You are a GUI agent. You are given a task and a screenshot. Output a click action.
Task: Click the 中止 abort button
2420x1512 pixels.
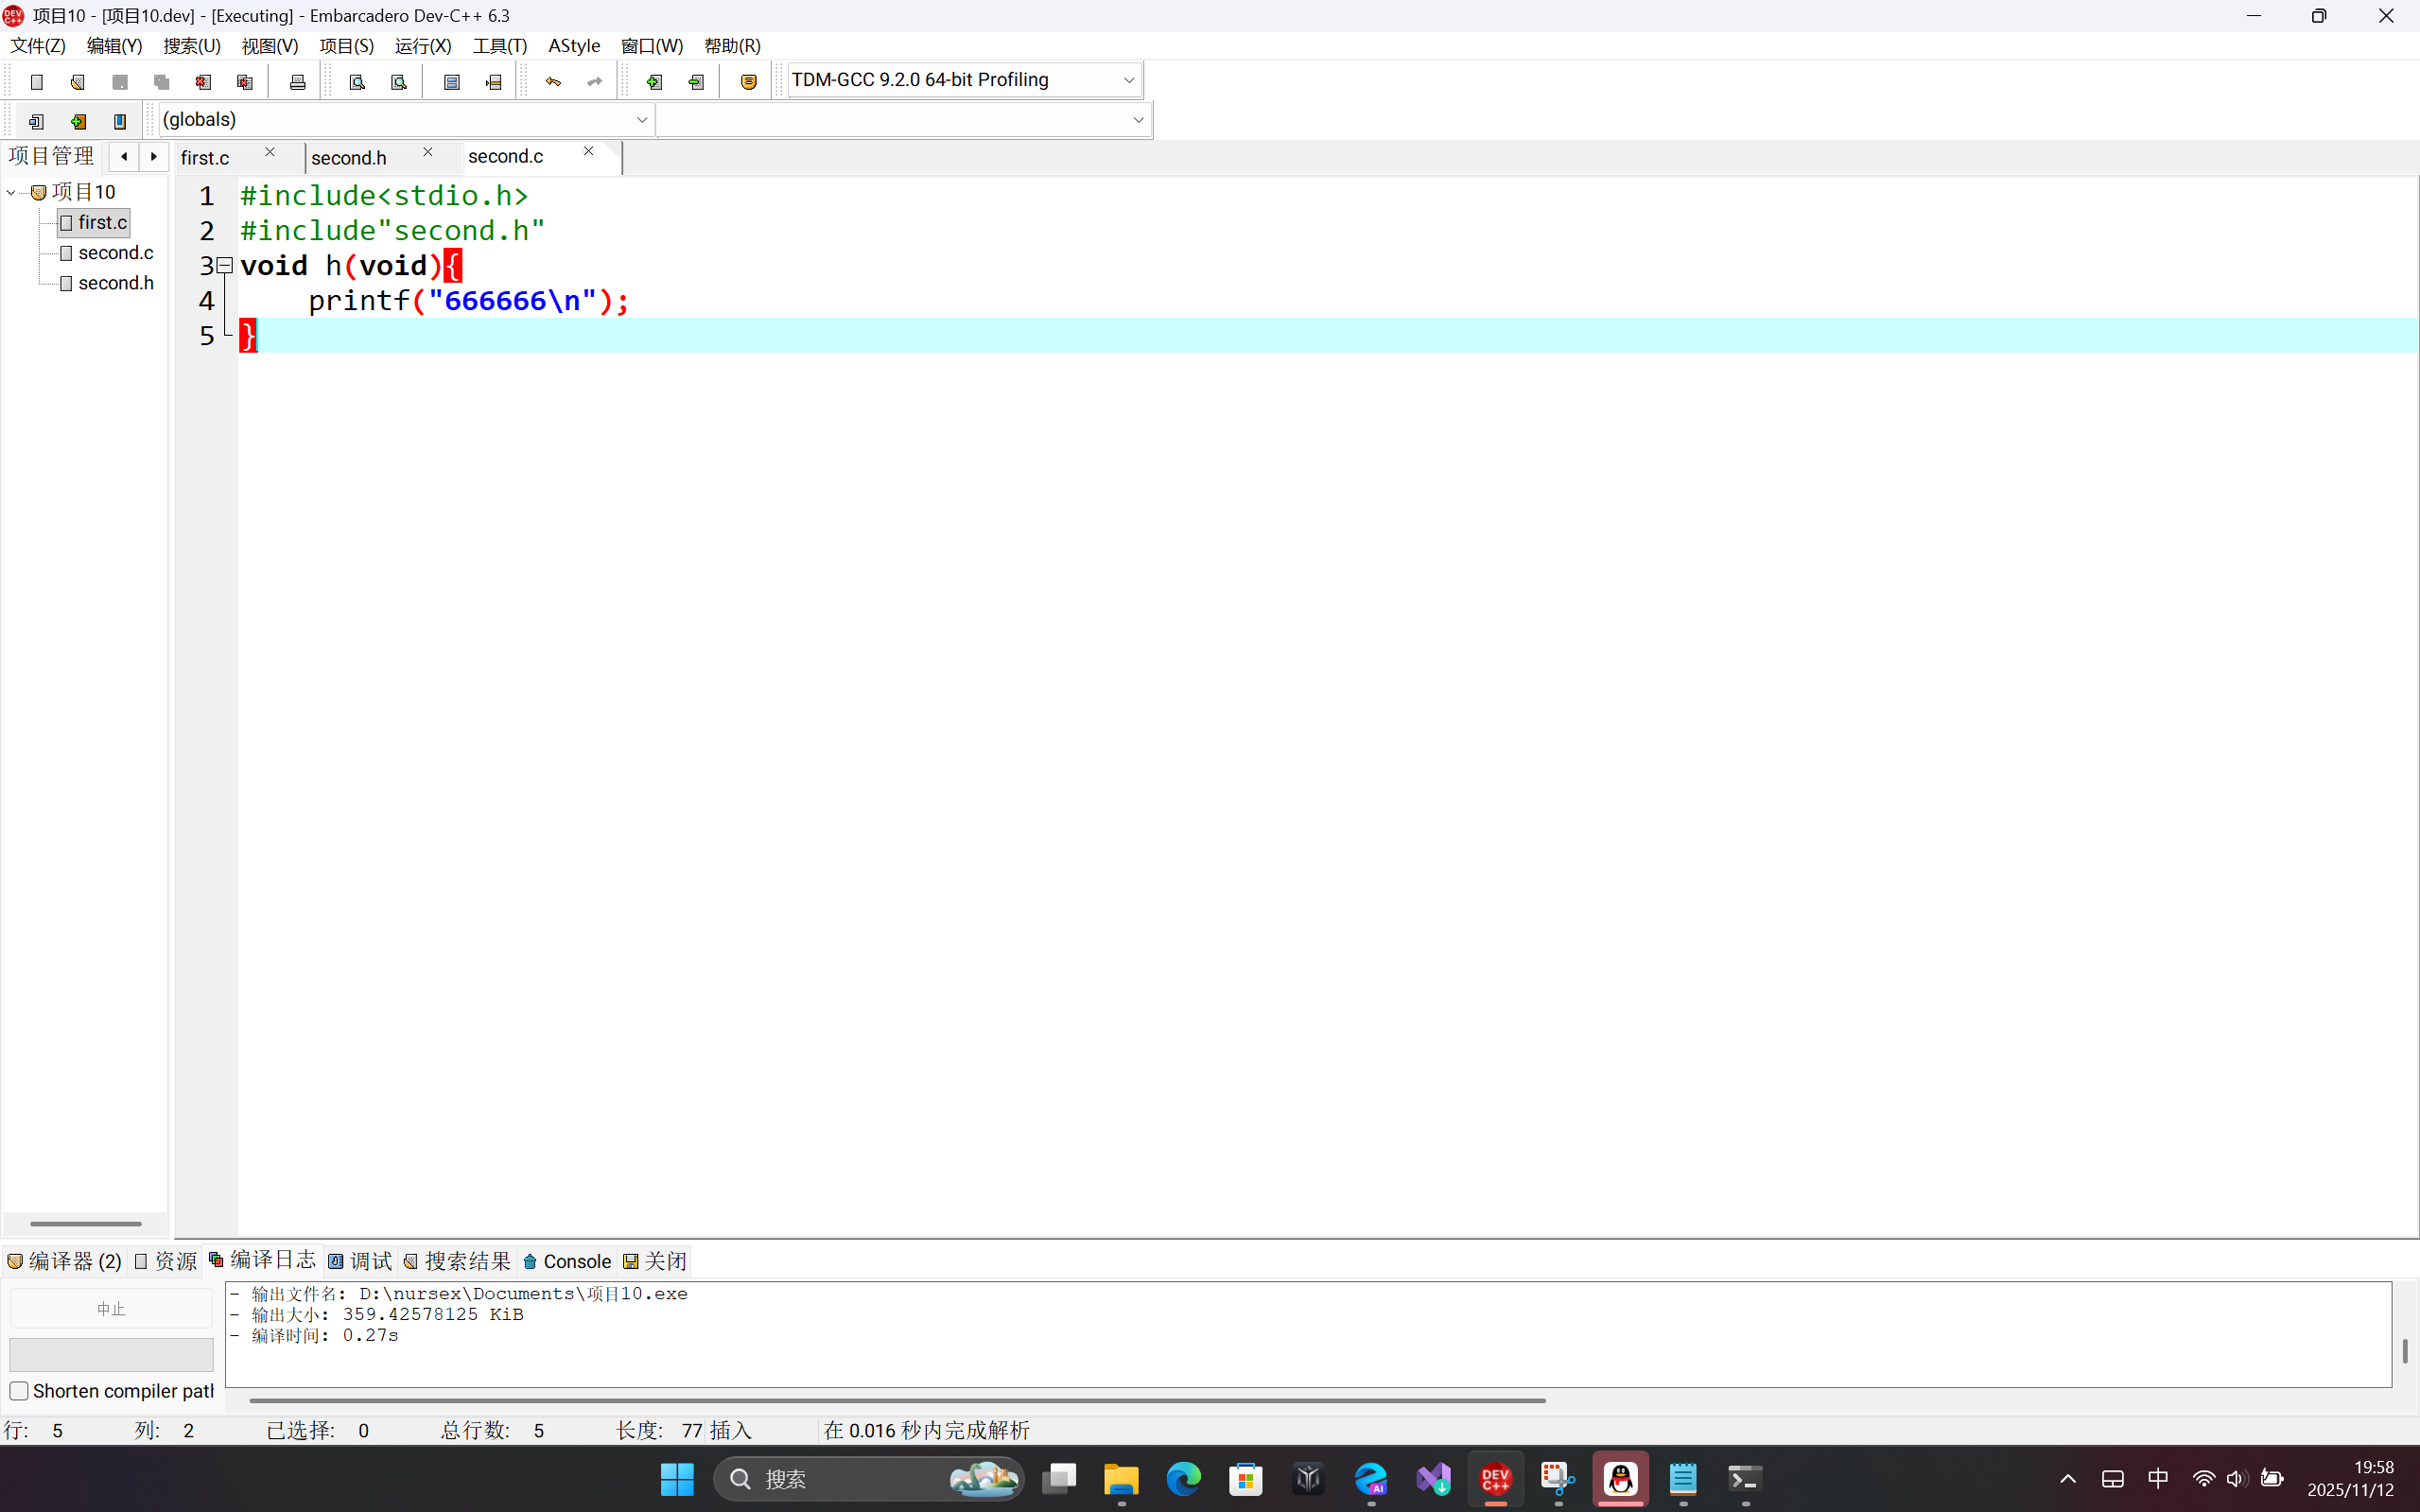[111, 1309]
